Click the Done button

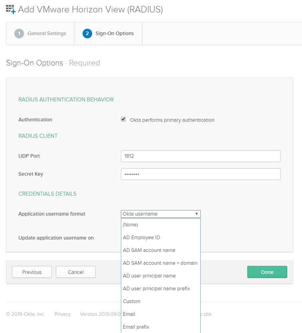pyautogui.click(x=267, y=272)
